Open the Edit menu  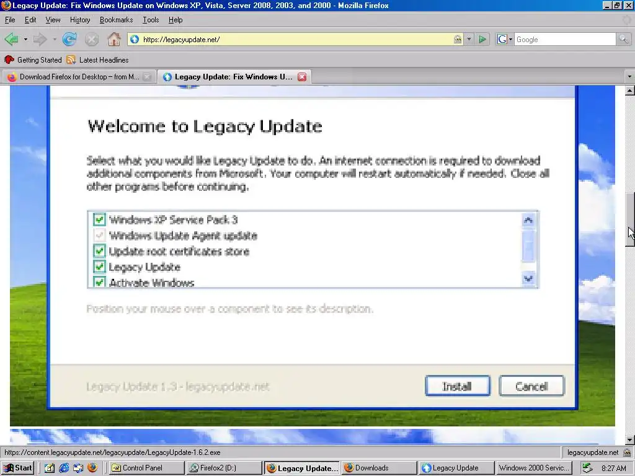(x=30, y=20)
